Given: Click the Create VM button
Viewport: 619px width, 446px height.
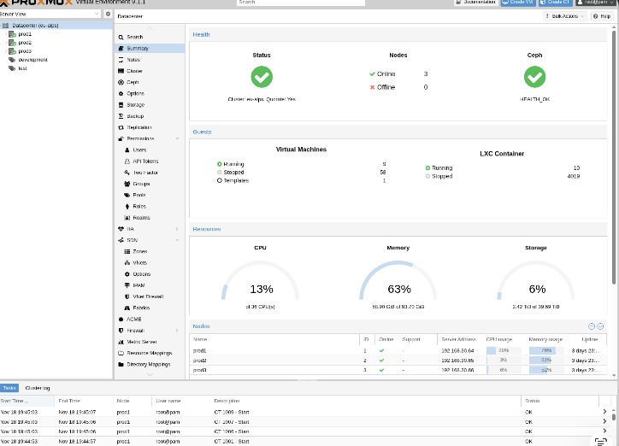Looking at the screenshot, I should tap(516, 3).
